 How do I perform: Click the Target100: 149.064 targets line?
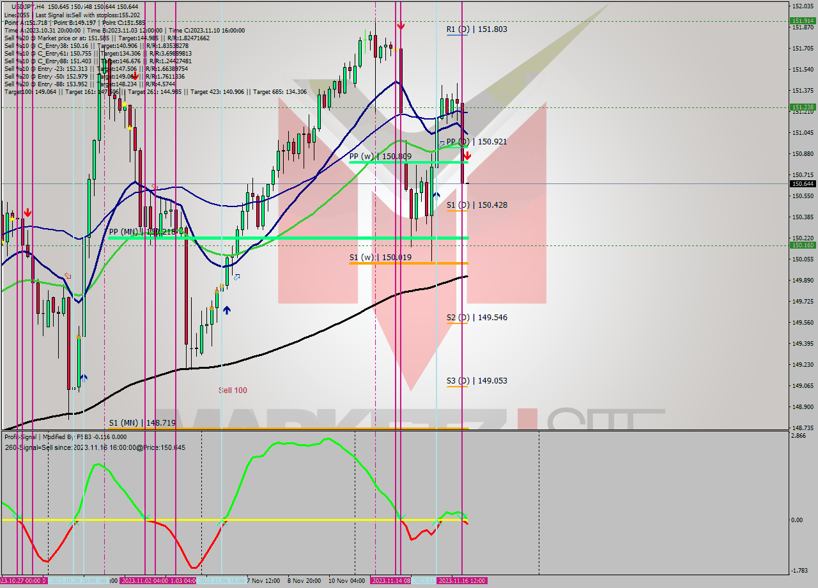pos(155,92)
